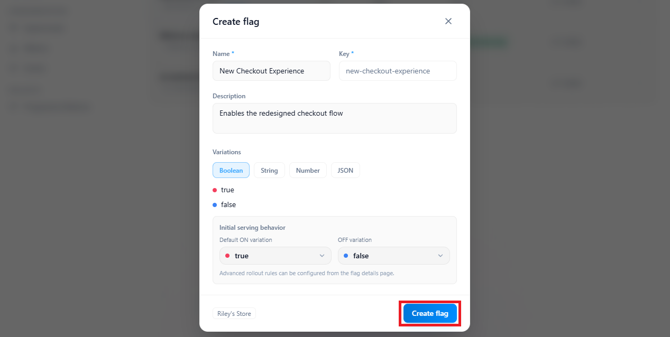Switch variation type to Number
The width and height of the screenshot is (670, 337).
click(x=308, y=170)
